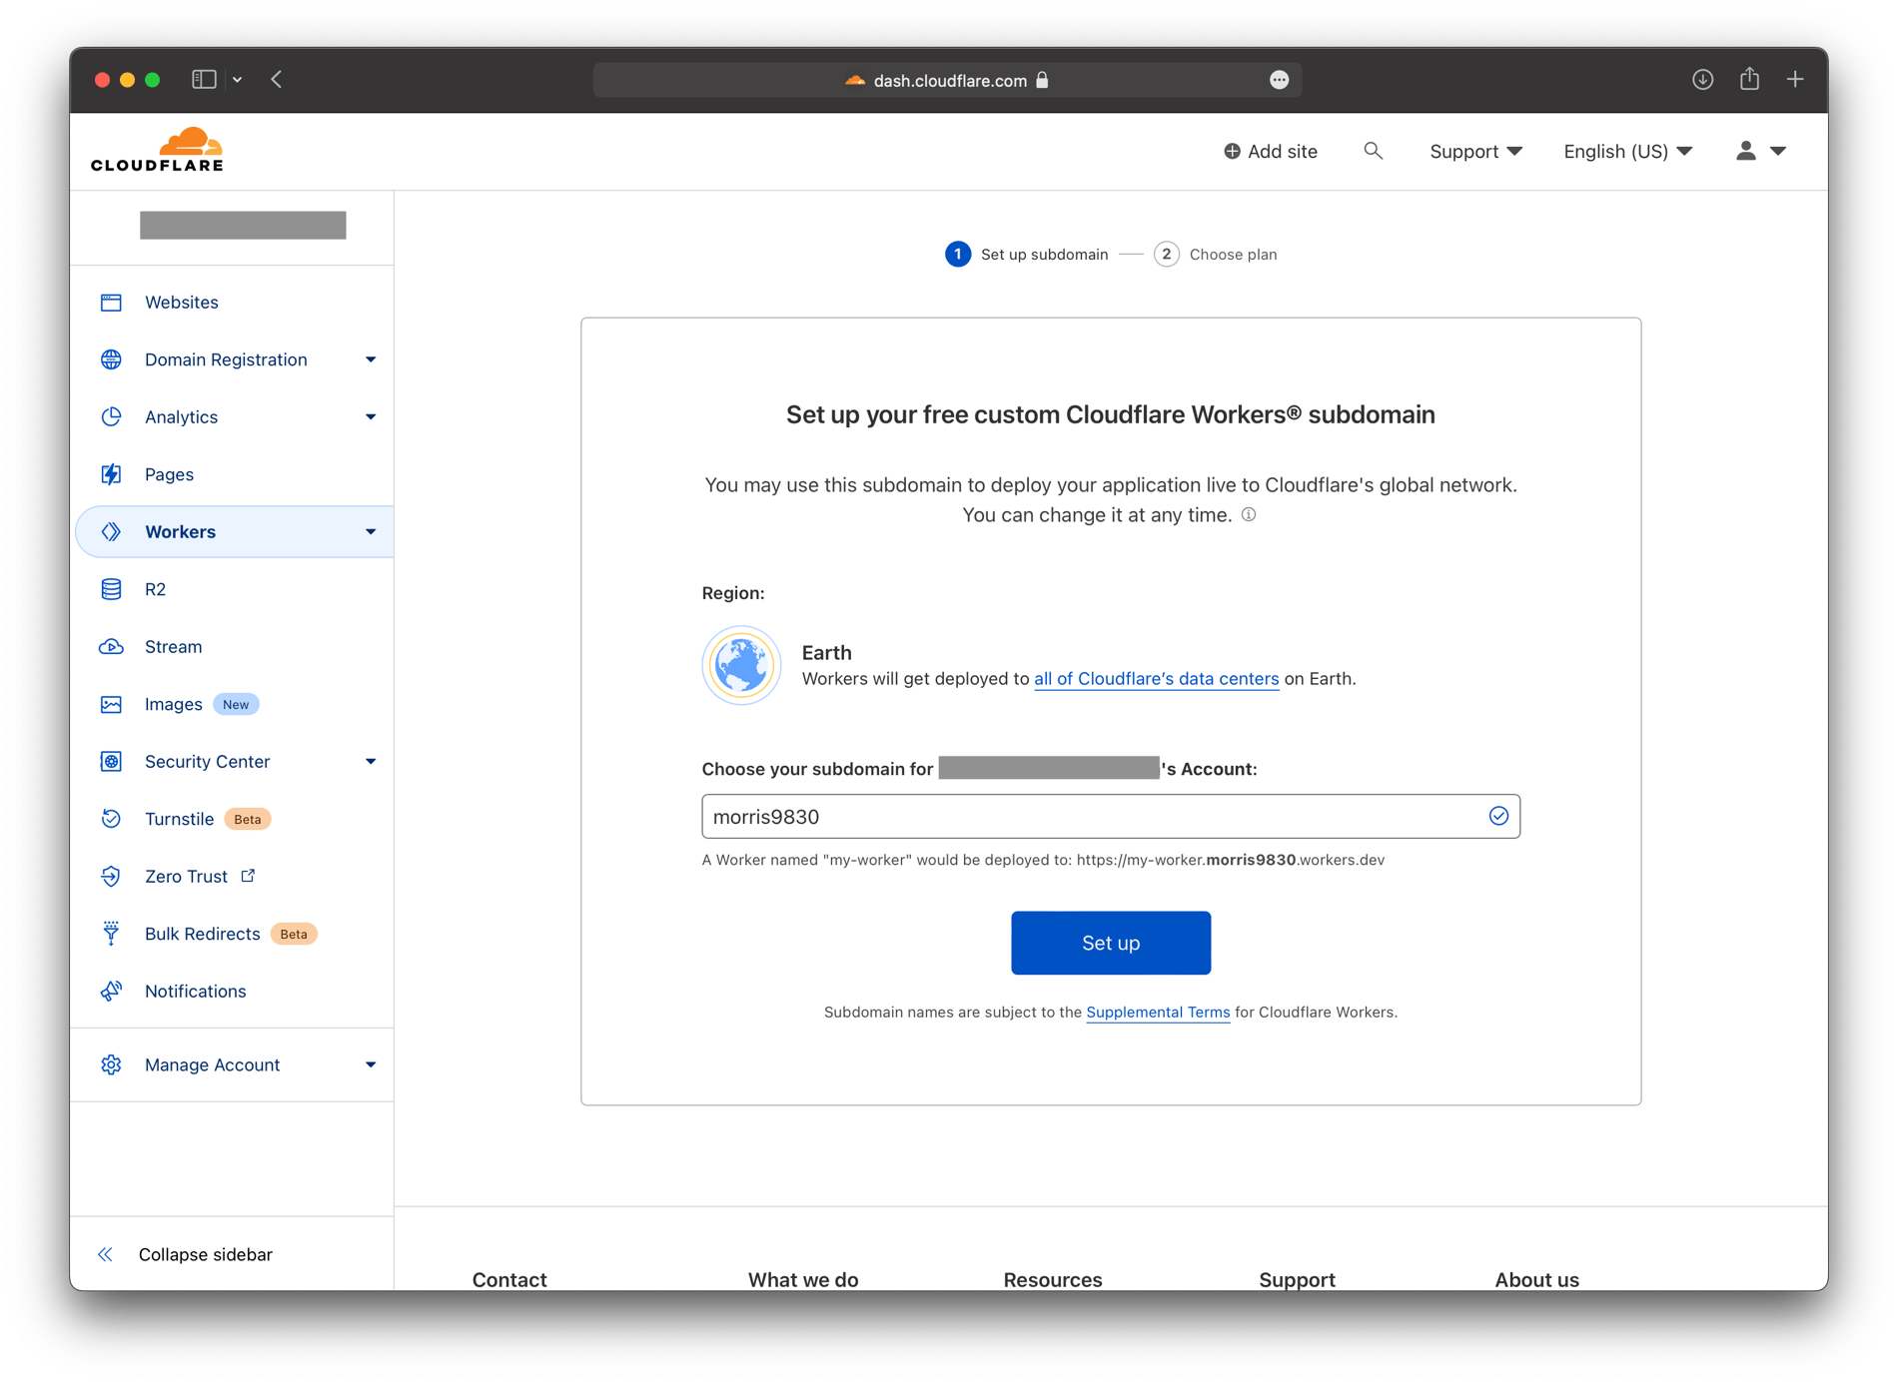Screen dimensions: 1898x1383
Task: Open the Images section
Action: click(x=174, y=703)
